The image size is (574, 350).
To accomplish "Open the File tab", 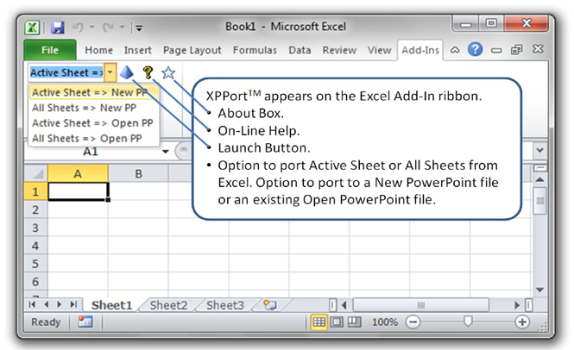I will 50,50.
